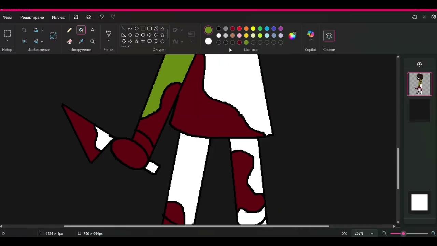Select the Magnifier tool
The width and height of the screenshot is (437, 246).
tap(92, 41)
